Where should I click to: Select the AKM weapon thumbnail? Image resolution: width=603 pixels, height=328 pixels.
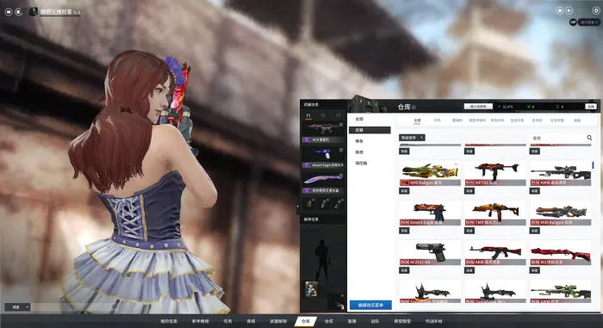[495, 251]
